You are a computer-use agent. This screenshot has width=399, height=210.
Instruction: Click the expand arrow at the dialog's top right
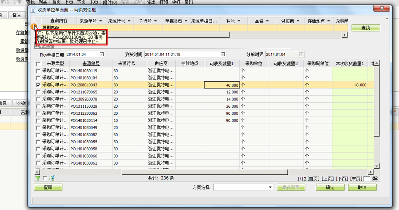tap(387, 18)
